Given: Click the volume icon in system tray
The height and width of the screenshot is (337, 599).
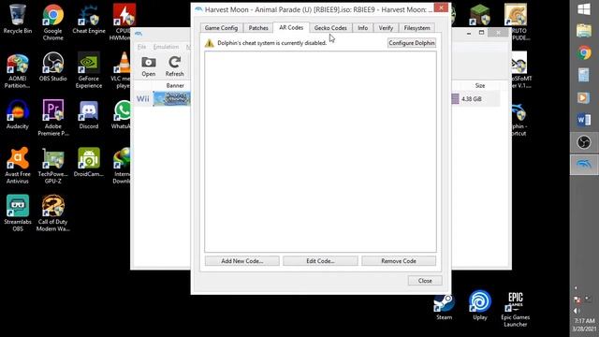Looking at the screenshot, I should (x=577, y=311).
